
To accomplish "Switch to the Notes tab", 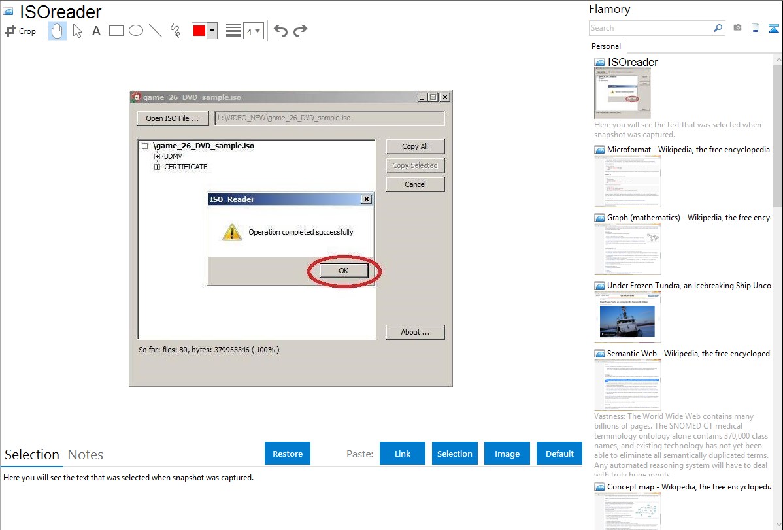I will [x=86, y=455].
